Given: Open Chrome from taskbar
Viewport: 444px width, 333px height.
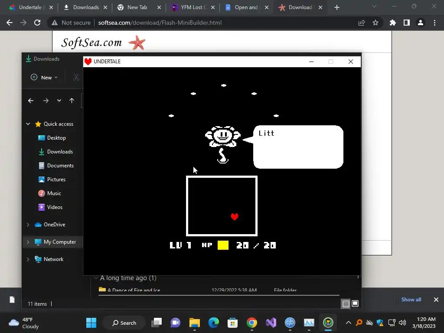Looking at the screenshot, I should 252,323.
